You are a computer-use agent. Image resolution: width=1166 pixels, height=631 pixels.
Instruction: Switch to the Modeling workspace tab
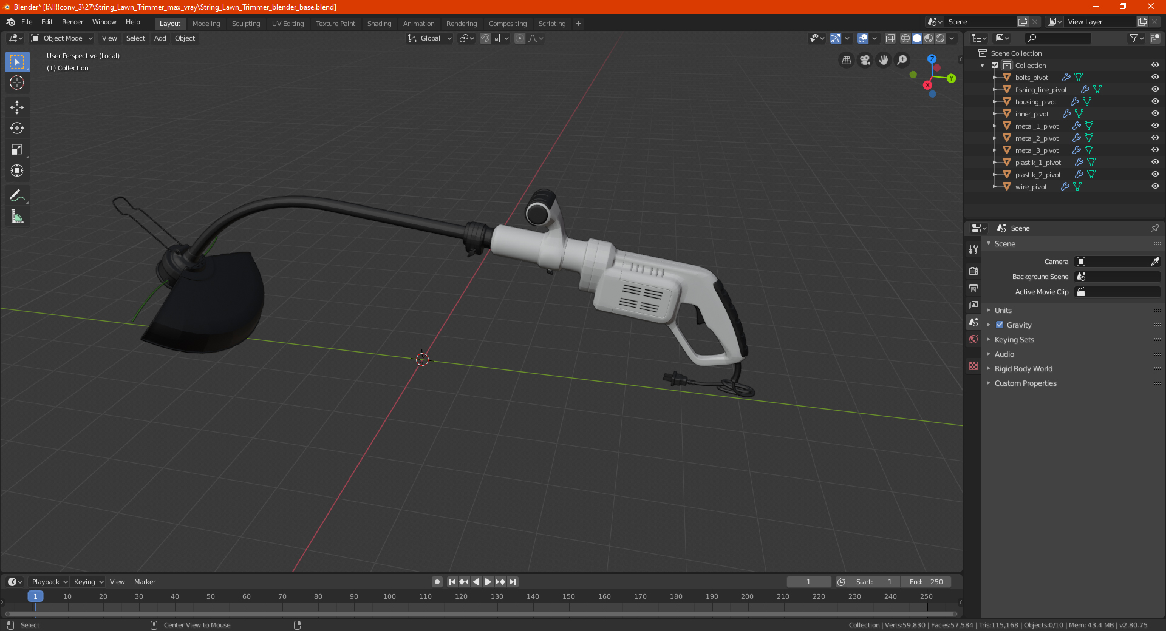tap(206, 24)
